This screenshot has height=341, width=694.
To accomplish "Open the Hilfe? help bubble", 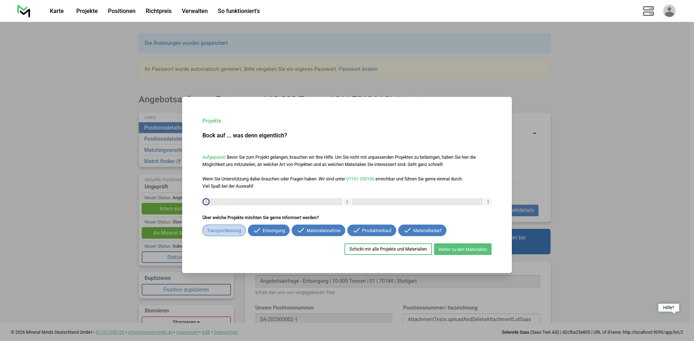I will (x=668, y=308).
